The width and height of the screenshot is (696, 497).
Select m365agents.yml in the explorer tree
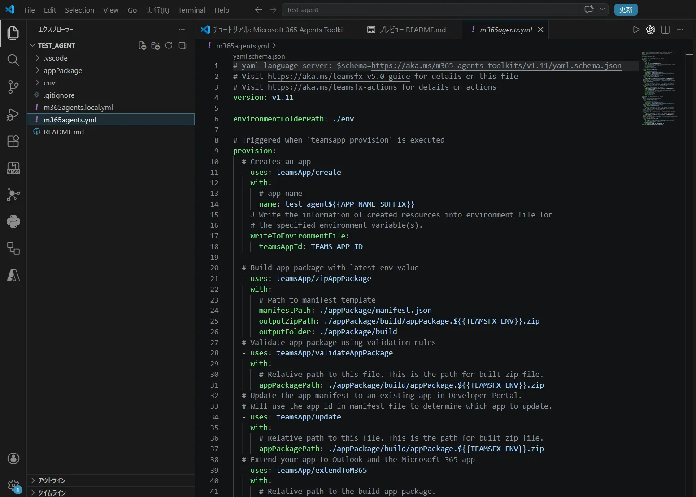tap(111, 120)
